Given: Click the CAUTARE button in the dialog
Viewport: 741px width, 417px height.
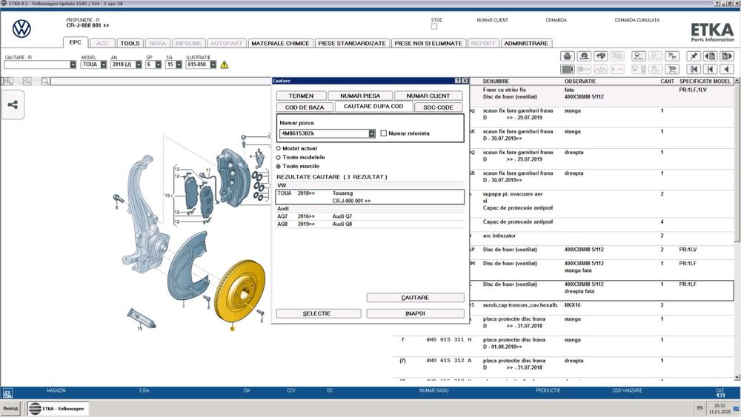Looking at the screenshot, I should (415, 298).
